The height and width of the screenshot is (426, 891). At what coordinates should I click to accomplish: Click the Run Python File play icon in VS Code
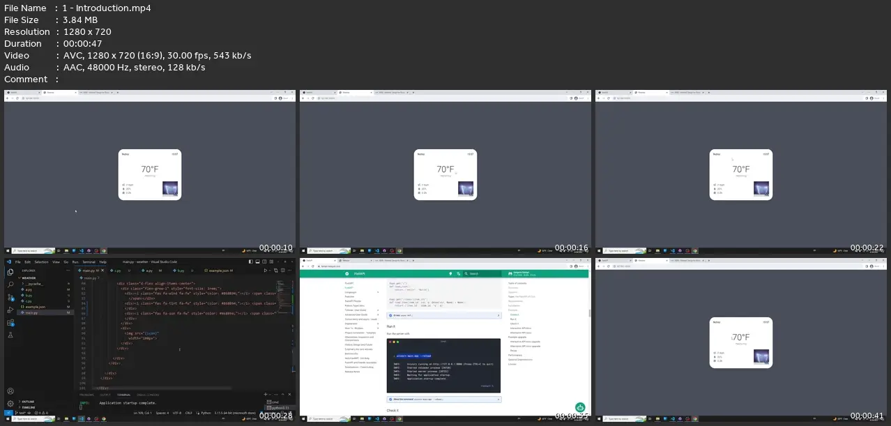(x=265, y=271)
